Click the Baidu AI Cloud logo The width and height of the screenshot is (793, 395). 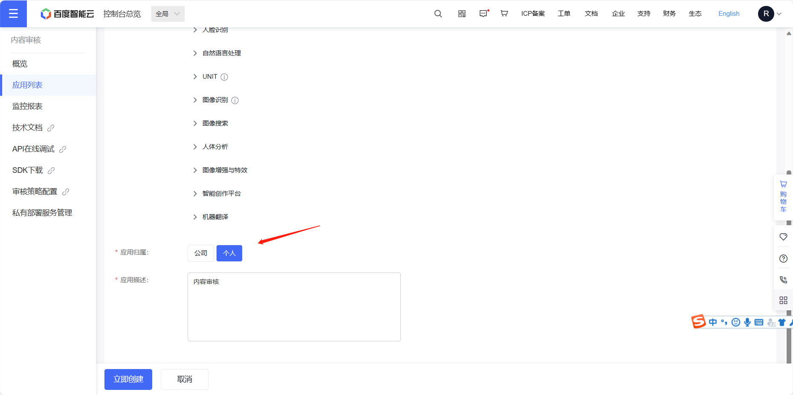(67, 14)
